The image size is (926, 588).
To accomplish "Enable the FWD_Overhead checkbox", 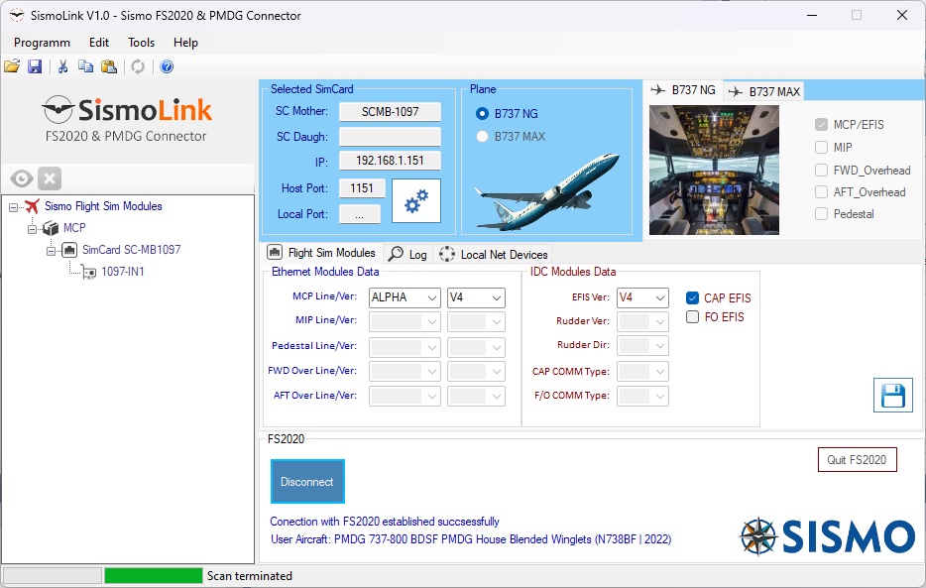I will pyautogui.click(x=821, y=170).
